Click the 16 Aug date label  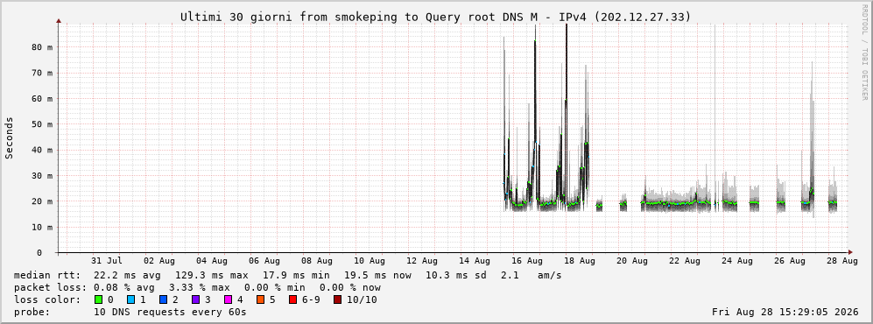point(526,261)
